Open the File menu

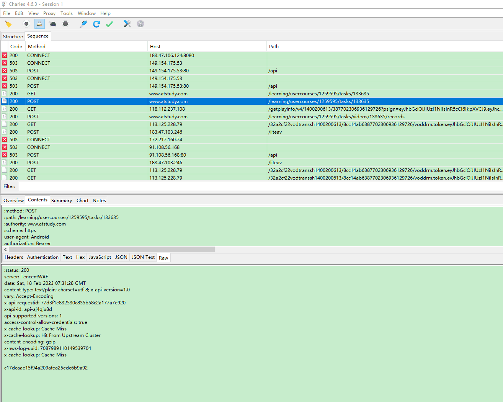7,13
